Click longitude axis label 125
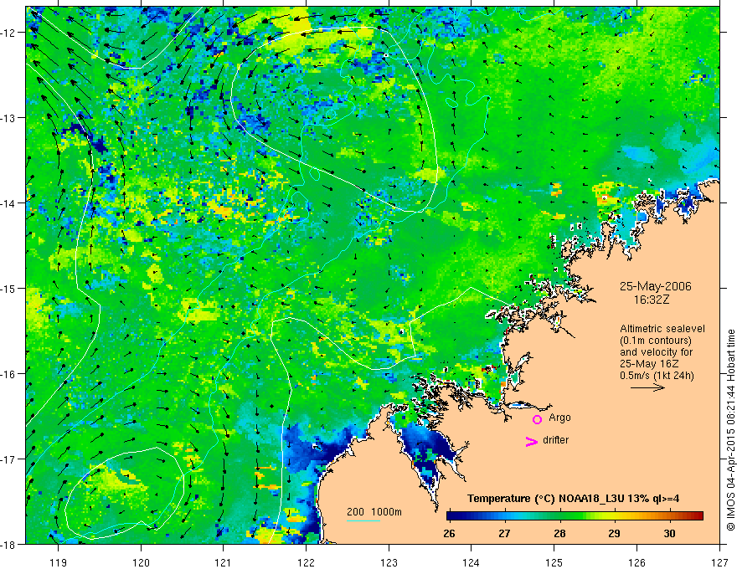Screen dimensions: 737x569 pos(554,562)
